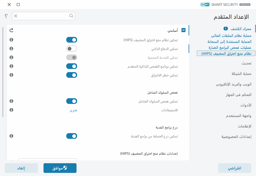
Task: Clear search with the X icon
Action: (16, 16)
